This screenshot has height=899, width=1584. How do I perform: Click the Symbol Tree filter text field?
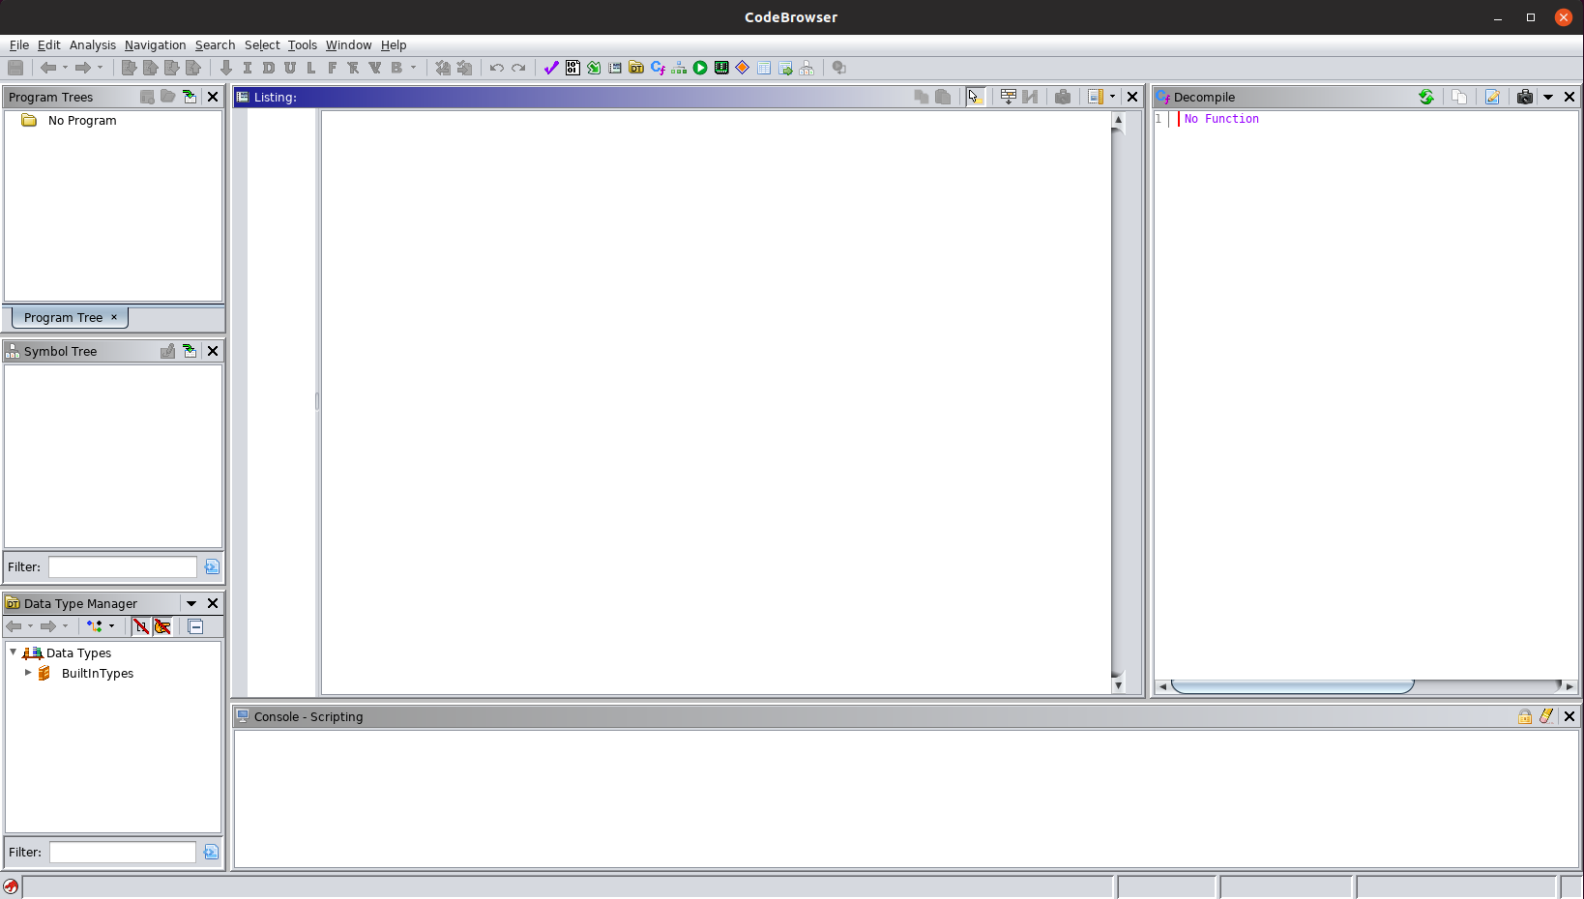123,566
